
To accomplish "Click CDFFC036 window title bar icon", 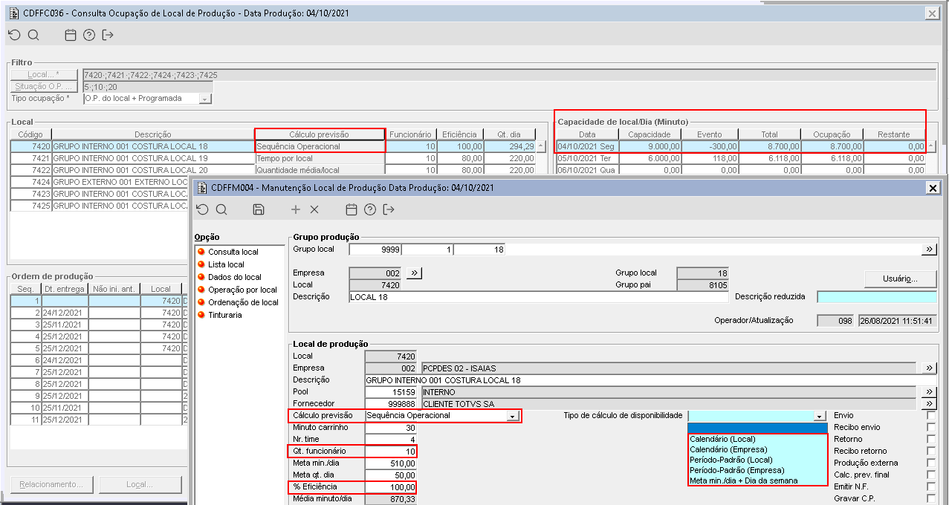I will pos(14,13).
